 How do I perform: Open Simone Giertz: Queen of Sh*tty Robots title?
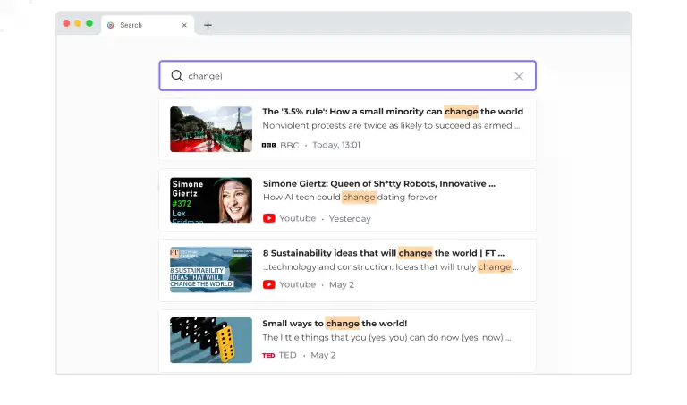(378, 183)
